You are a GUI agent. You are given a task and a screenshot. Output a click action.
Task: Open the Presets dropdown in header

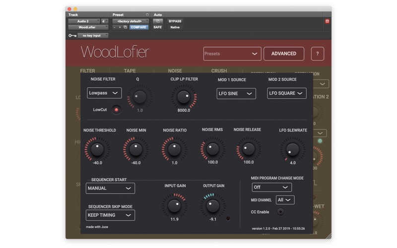(x=232, y=54)
